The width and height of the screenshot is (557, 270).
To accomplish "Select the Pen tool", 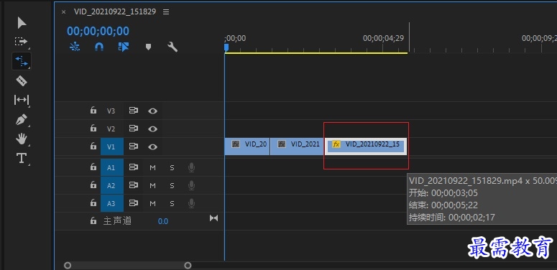I will pos(22,120).
